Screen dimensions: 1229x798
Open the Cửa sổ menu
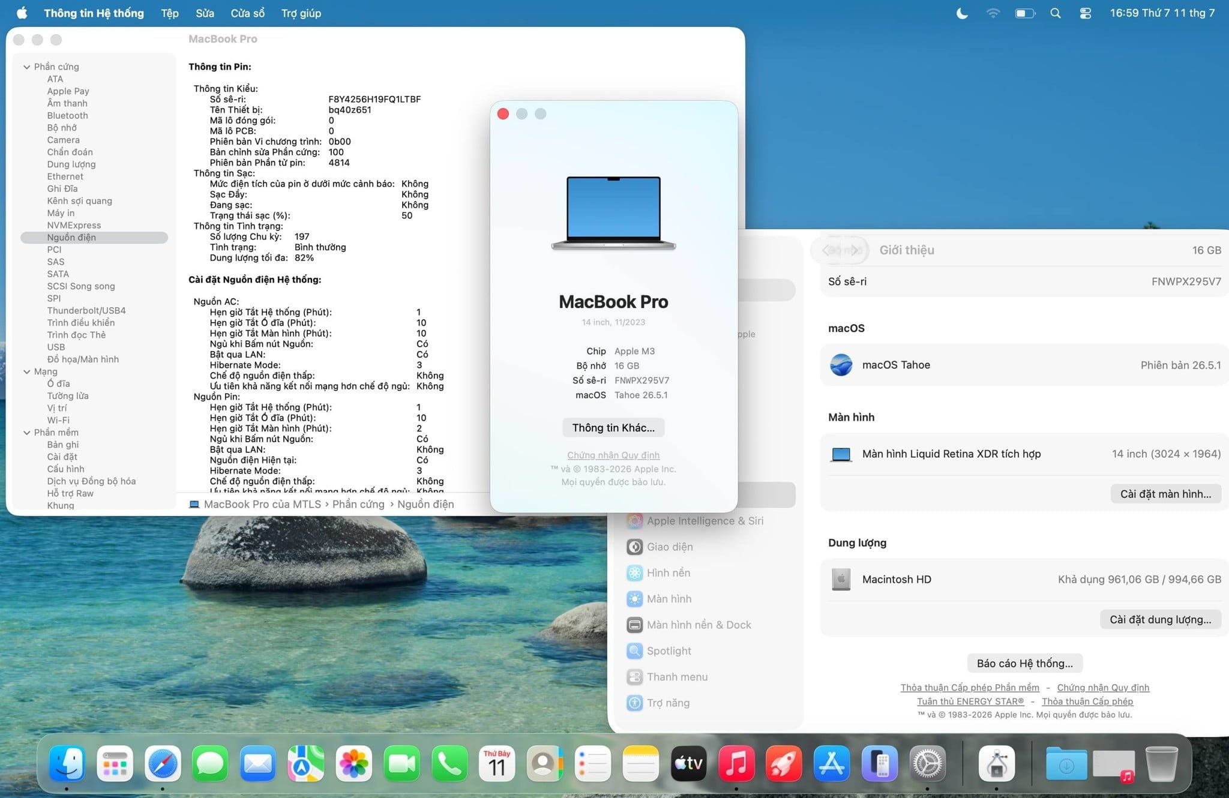247,13
